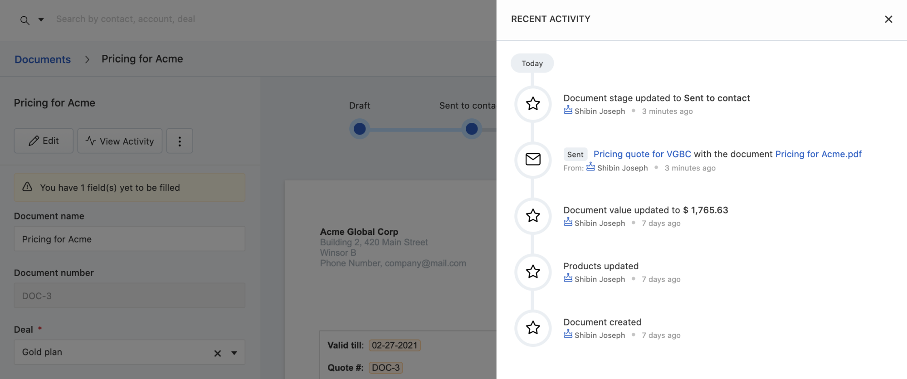This screenshot has height=379, width=907.
Task: Click star icon for document stage update
Action: coord(533,104)
